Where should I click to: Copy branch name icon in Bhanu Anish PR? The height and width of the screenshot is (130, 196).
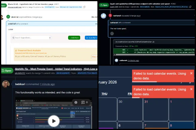[85, 7]
